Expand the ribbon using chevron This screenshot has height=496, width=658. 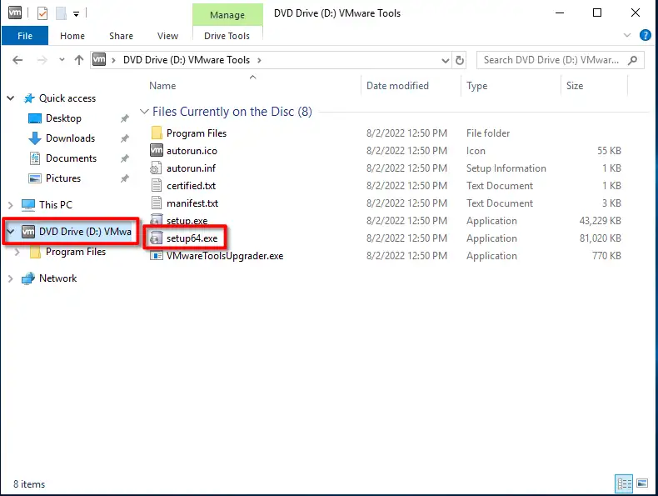pyautogui.click(x=627, y=35)
